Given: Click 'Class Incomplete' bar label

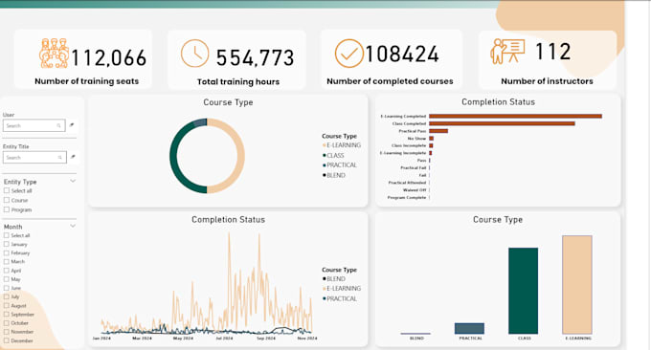Looking at the screenshot, I should tap(409, 145).
